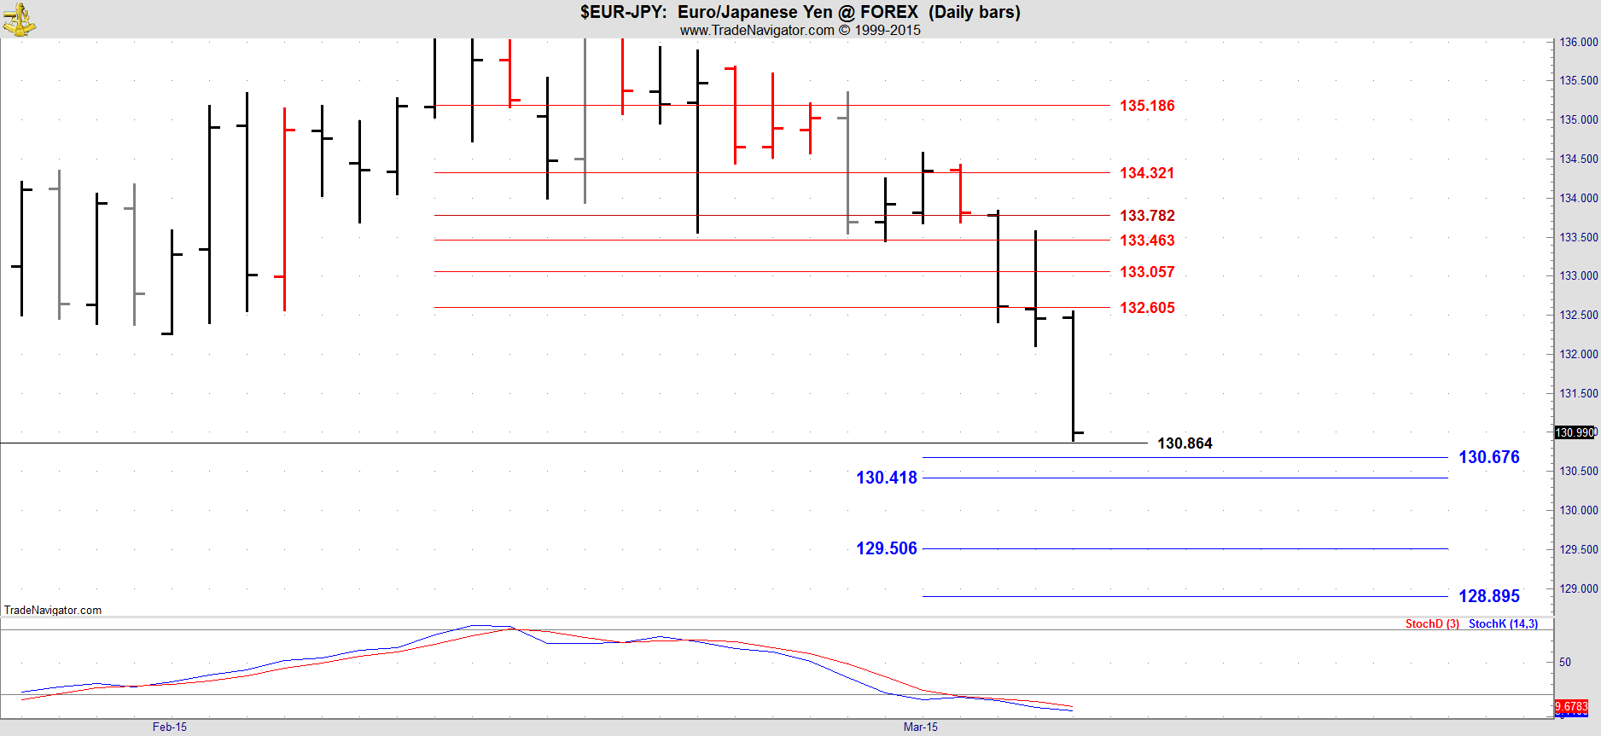Click the $EUR-JPY chart title
Screen dimensions: 1601x736
pos(800,12)
